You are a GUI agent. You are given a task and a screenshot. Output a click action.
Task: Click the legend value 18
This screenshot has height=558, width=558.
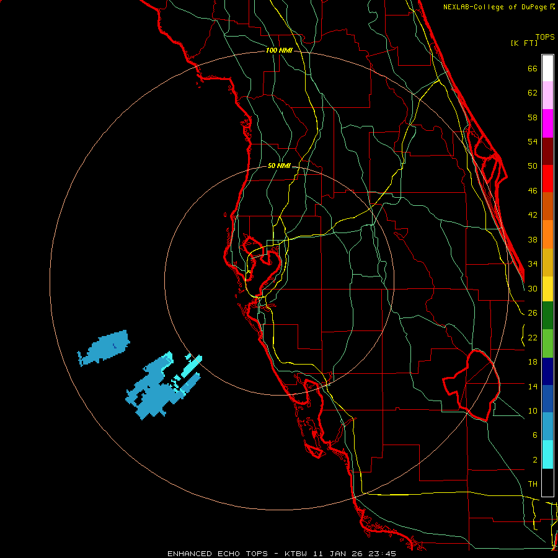(533, 362)
